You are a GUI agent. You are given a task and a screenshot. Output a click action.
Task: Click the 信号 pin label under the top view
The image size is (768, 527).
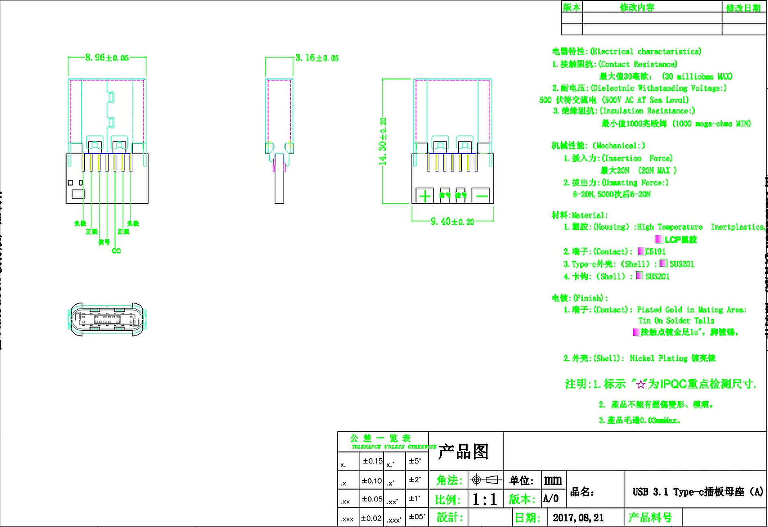(x=104, y=242)
